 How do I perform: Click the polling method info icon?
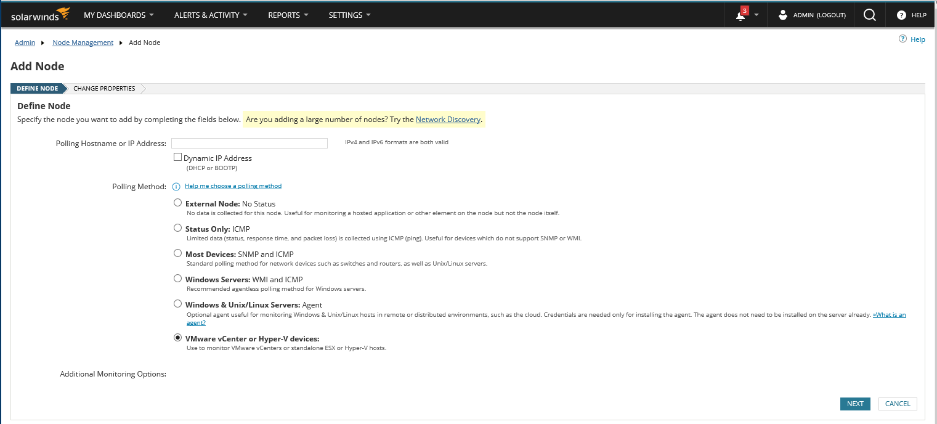coord(176,186)
